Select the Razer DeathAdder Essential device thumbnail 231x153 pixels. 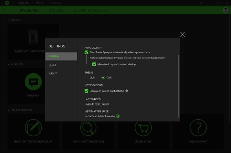(33, 38)
